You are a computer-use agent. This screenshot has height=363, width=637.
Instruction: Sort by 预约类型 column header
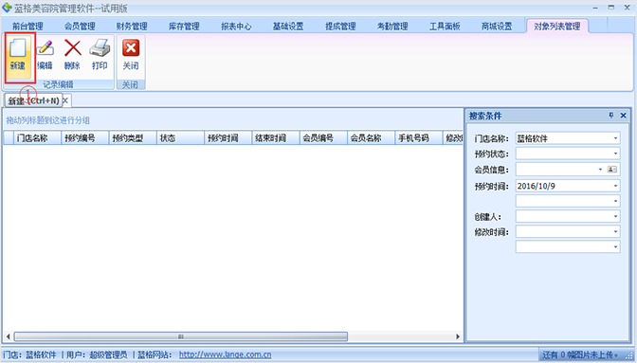133,138
